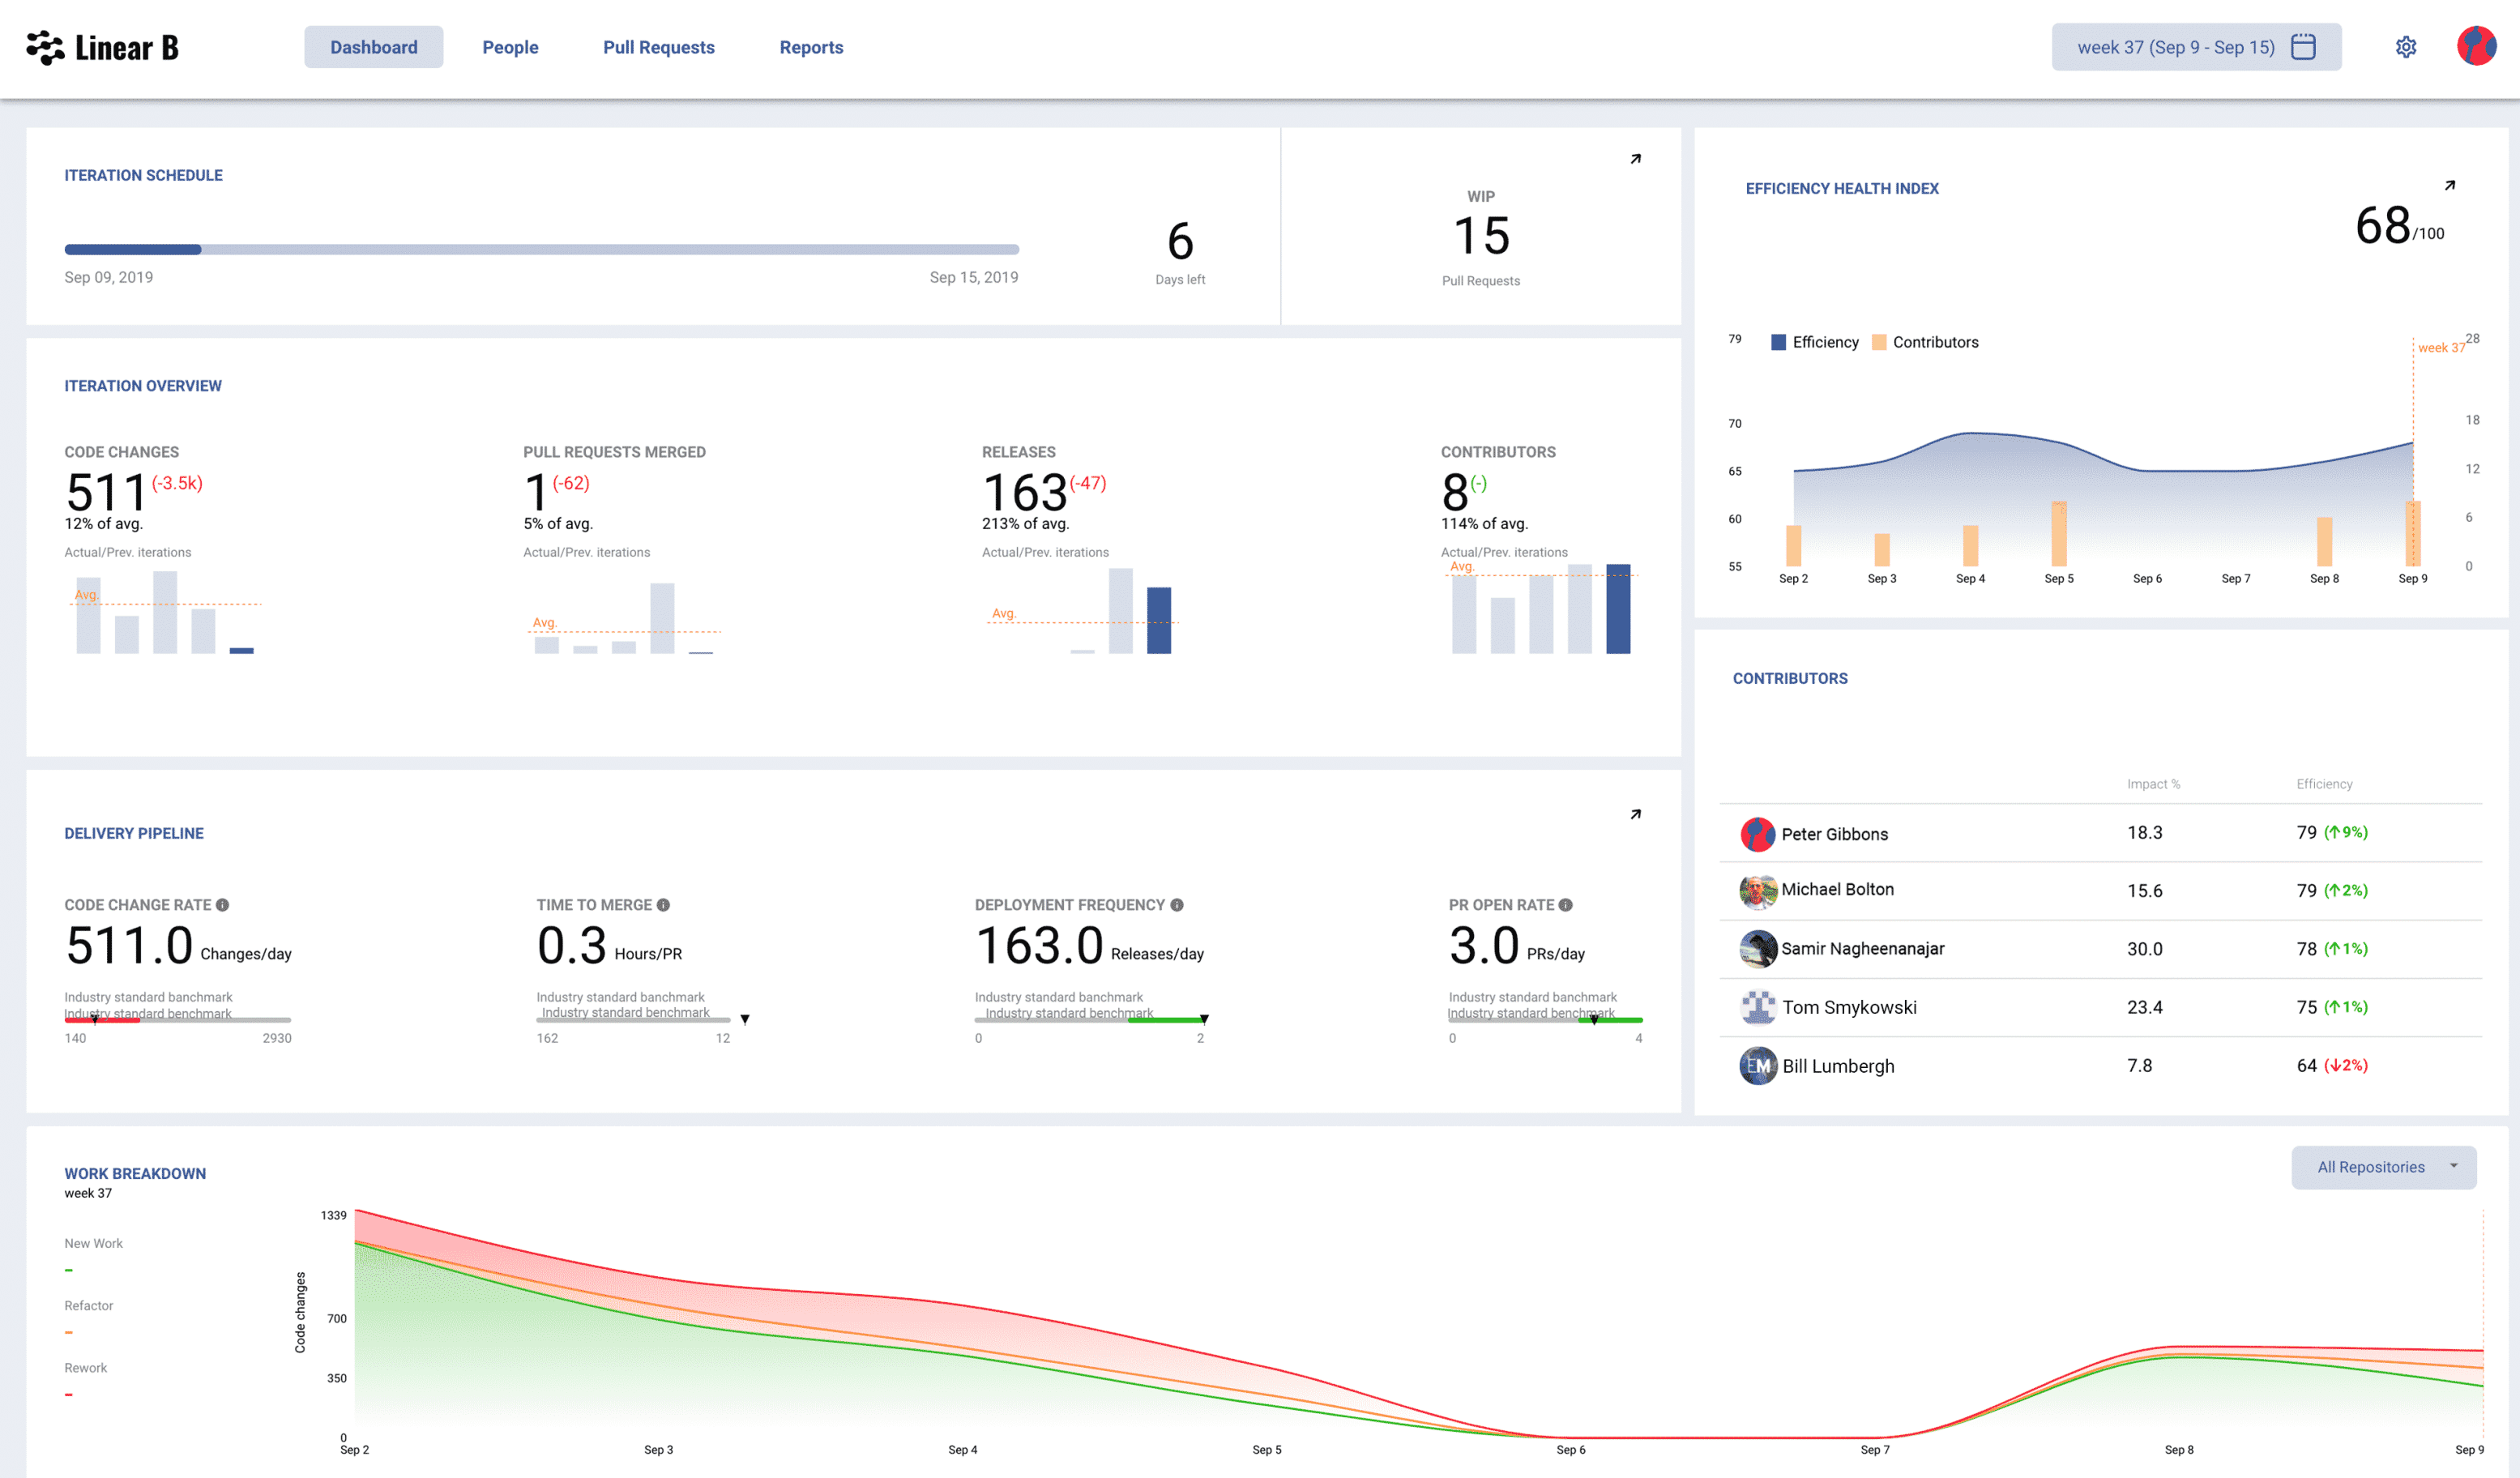Click info icon next to PR Open Rate
The image size is (2520, 1478).
click(x=1566, y=905)
